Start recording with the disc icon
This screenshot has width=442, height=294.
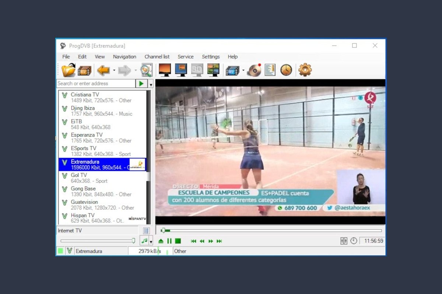[x=254, y=70]
